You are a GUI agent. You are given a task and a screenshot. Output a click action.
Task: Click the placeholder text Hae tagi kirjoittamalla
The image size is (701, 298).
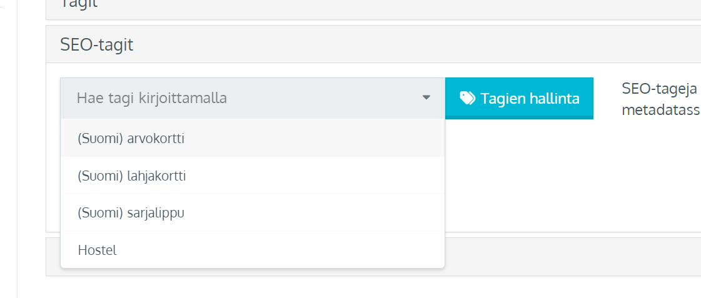151,98
